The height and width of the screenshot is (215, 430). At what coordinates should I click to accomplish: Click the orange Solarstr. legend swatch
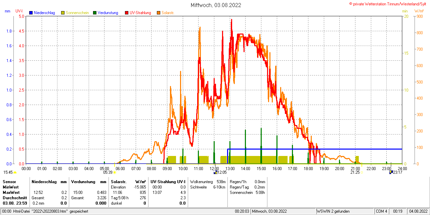point(159,13)
